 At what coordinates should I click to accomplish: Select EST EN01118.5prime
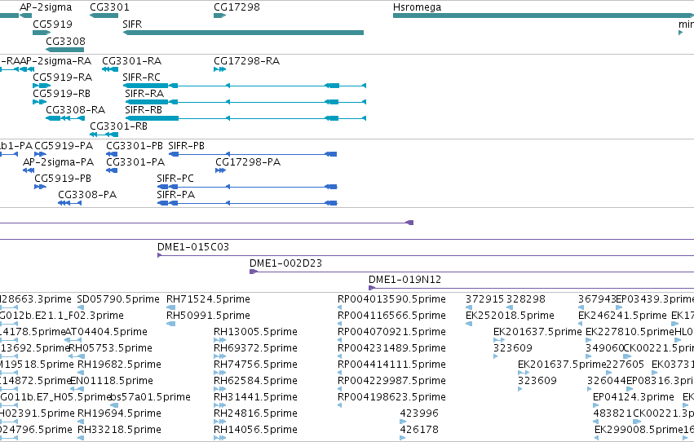point(112,382)
